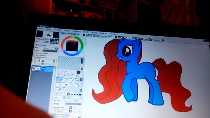Pick the Hand pan tool
This screenshot has width=210, height=118.
(69, 75)
